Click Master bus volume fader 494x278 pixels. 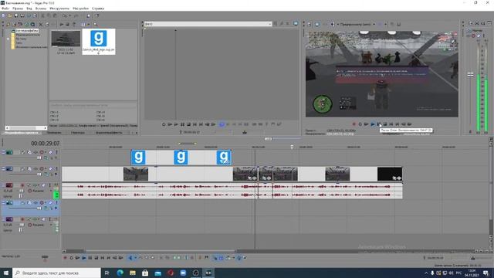[470, 75]
